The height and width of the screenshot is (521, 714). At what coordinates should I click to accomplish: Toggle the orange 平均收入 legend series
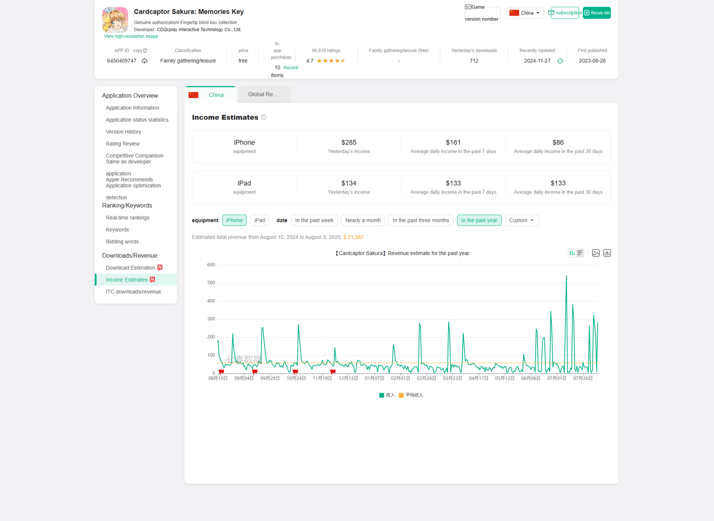411,395
